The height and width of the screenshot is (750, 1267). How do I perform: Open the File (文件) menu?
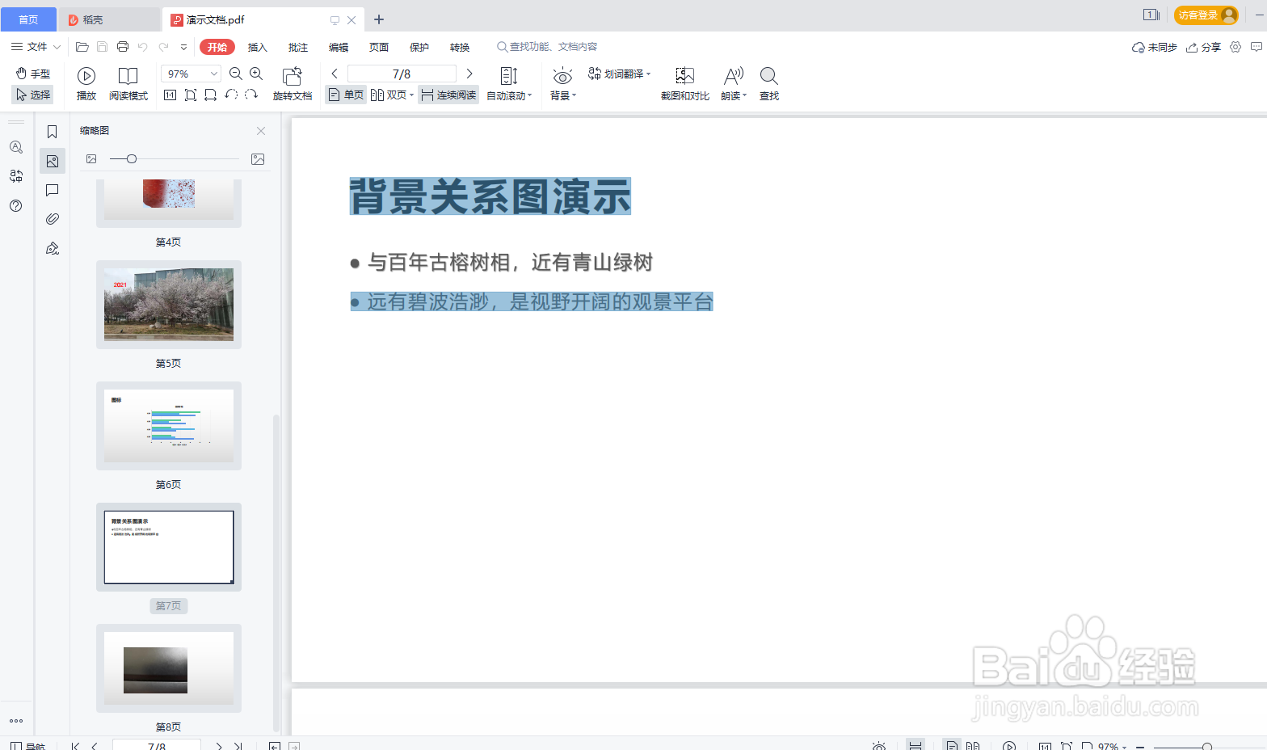pyautogui.click(x=30, y=47)
